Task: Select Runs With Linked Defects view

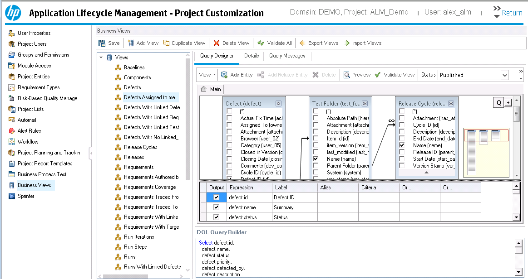Action: pos(152,267)
